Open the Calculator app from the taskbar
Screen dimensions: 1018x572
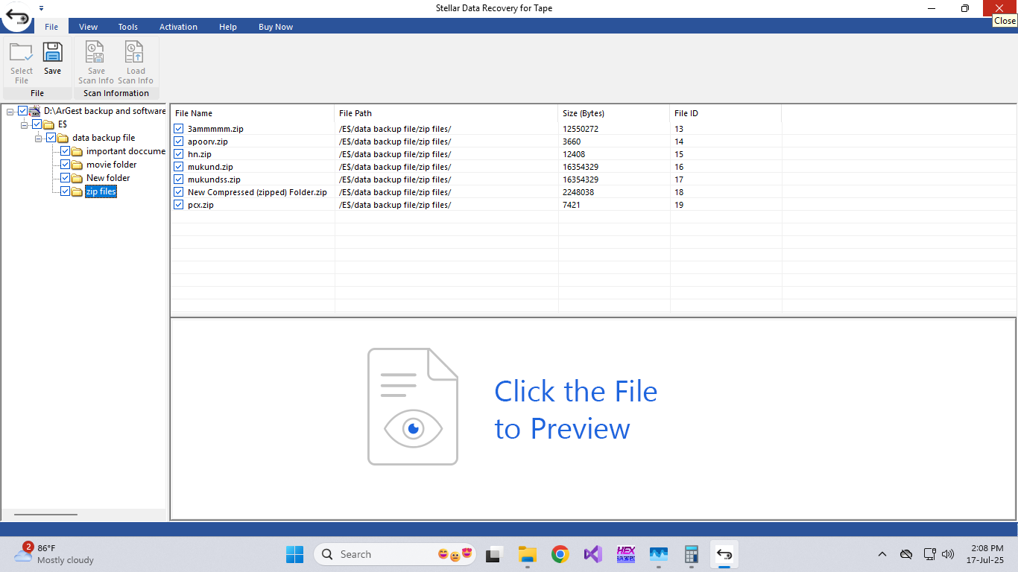[x=691, y=554]
